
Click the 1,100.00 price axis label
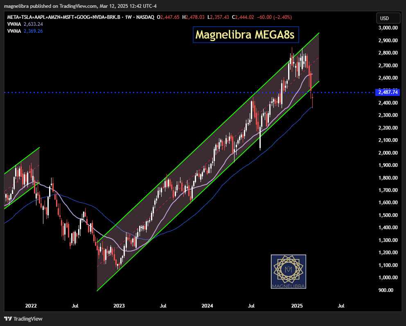point(388,265)
